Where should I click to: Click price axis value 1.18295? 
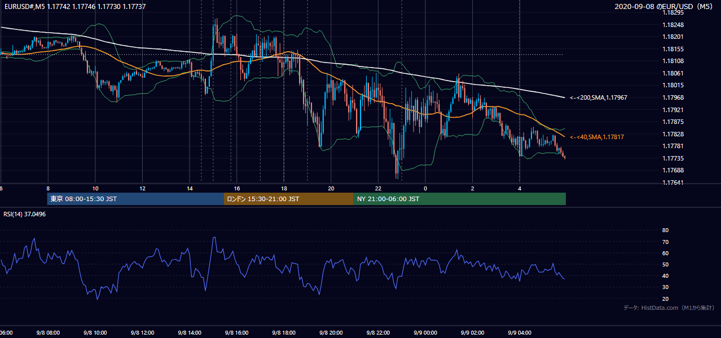pyautogui.click(x=672, y=12)
